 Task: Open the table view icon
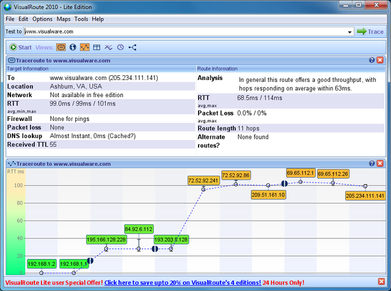(x=97, y=47)
